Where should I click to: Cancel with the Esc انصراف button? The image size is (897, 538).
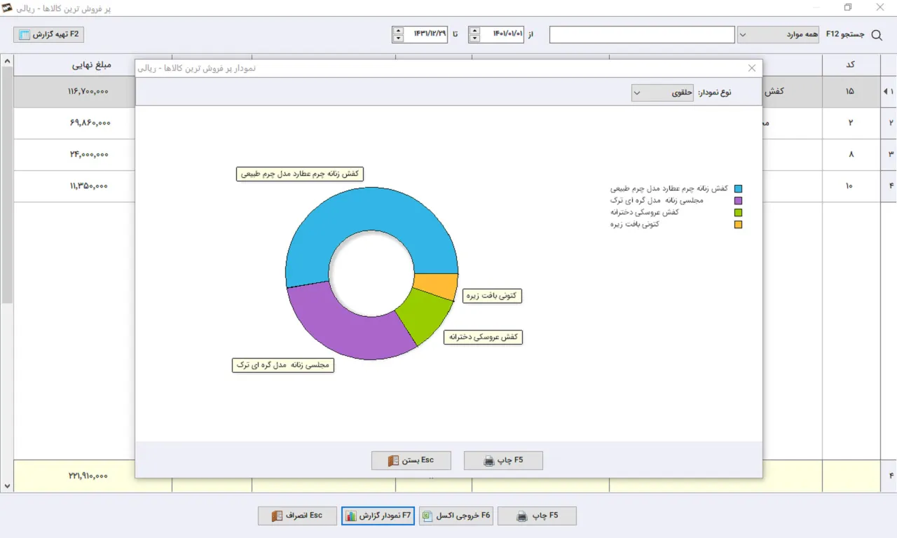tap(298, 516)
